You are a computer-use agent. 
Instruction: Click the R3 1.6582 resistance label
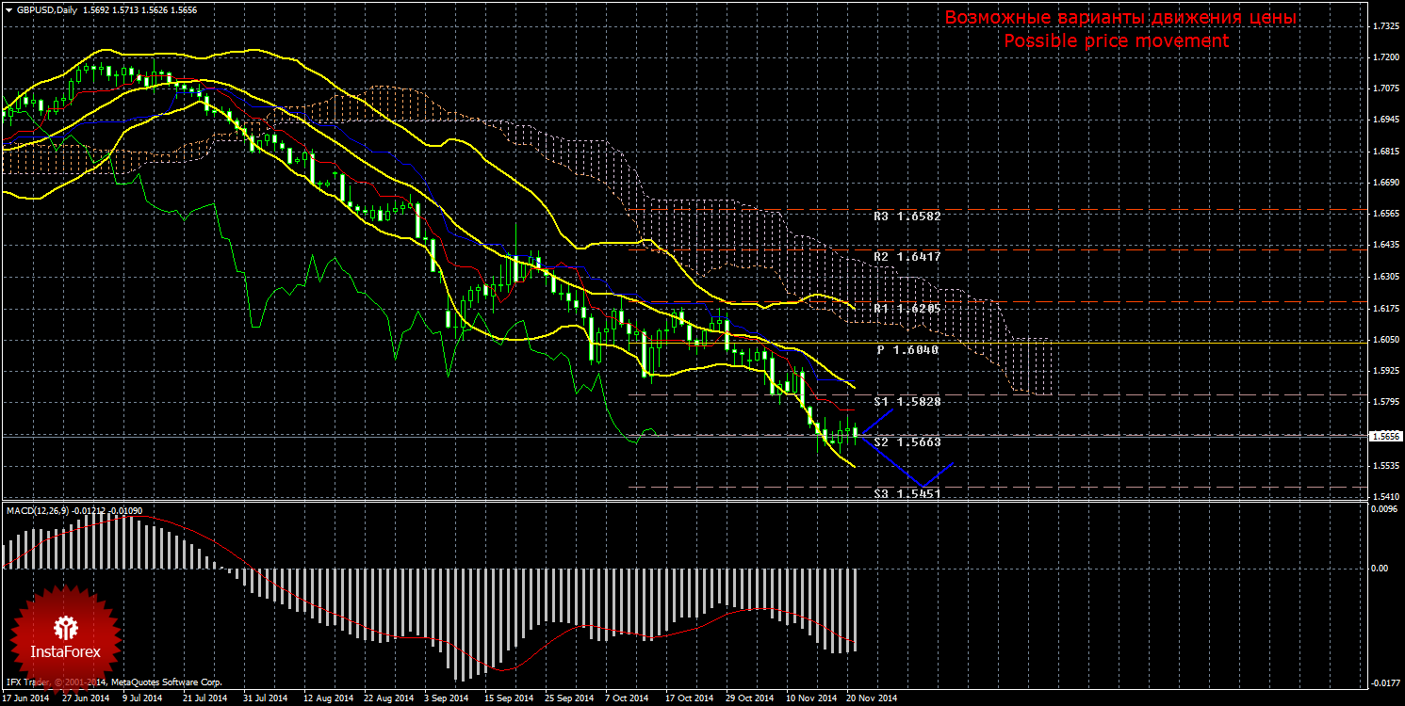907,217
